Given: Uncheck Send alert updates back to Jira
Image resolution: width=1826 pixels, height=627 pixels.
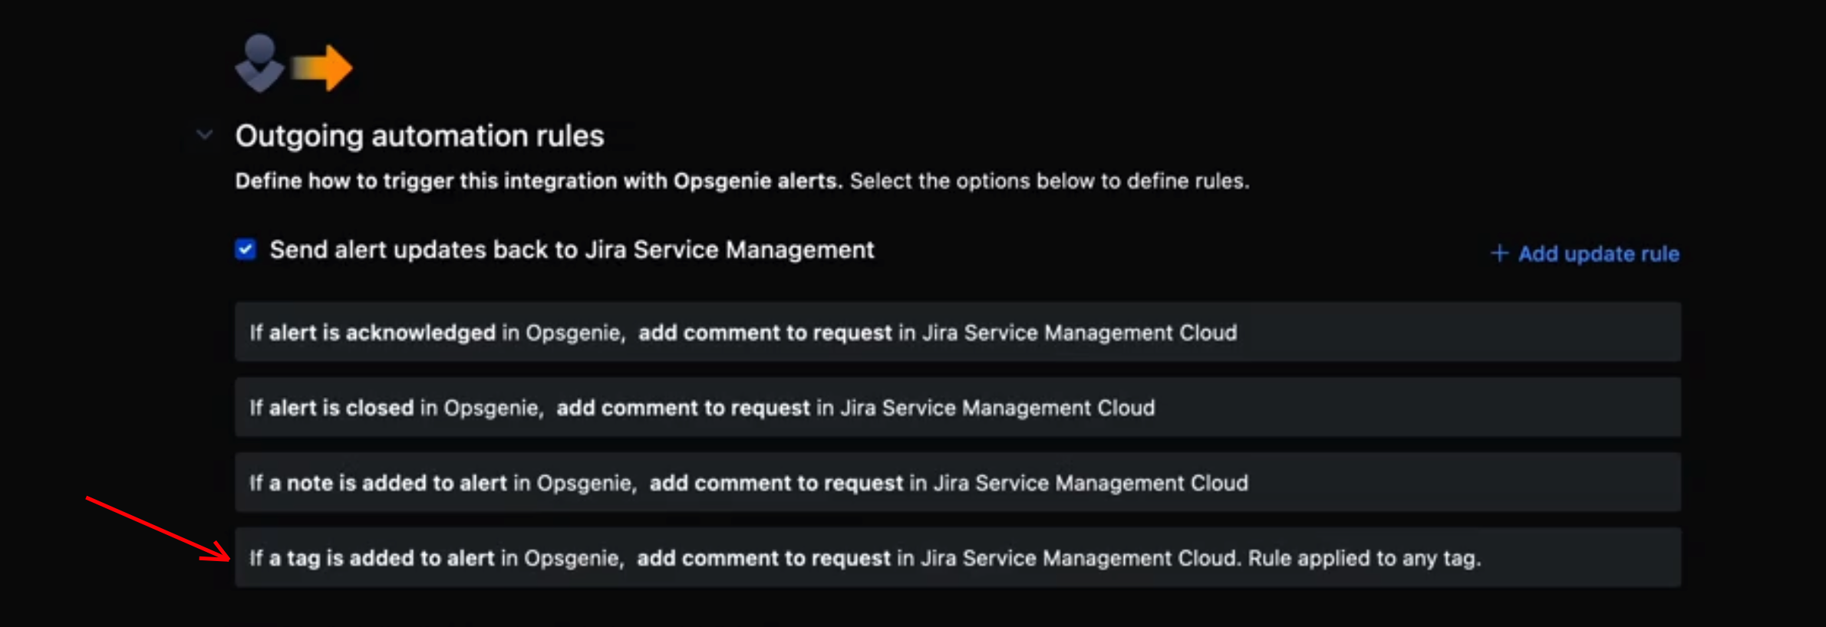Looking at the screenshot, I should [246, 250].
